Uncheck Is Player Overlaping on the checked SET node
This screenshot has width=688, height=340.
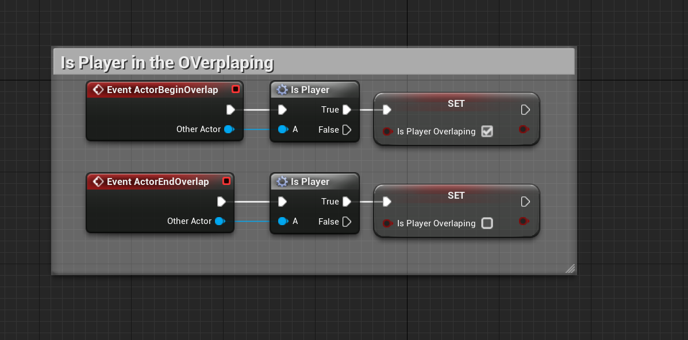487,131
